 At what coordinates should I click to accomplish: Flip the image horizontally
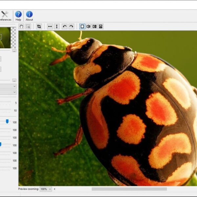click(x=50, y=27)
